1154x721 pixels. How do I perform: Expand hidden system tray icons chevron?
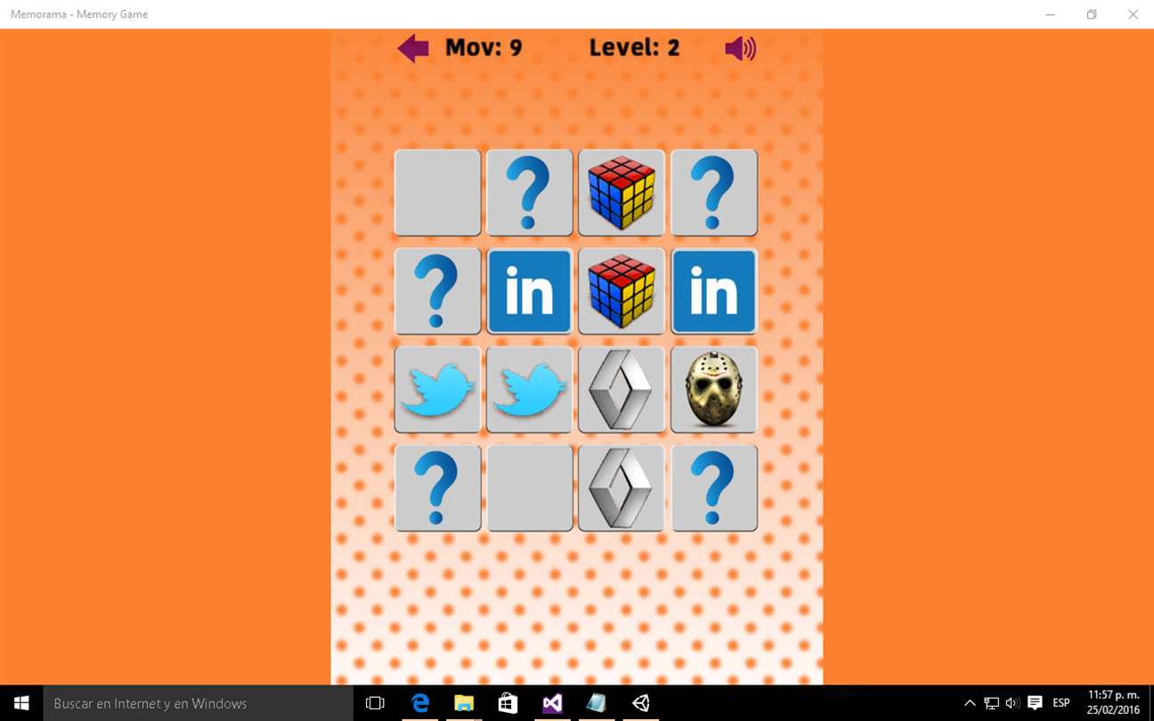click(970, 703)
